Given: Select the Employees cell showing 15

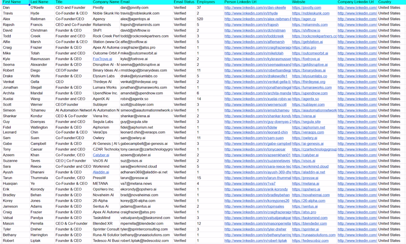Looking at the screenshot, I should point(210,178).
